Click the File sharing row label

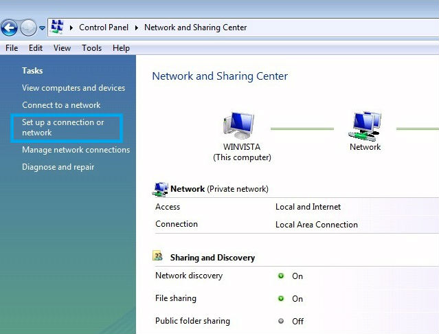(x=176, y=298)
